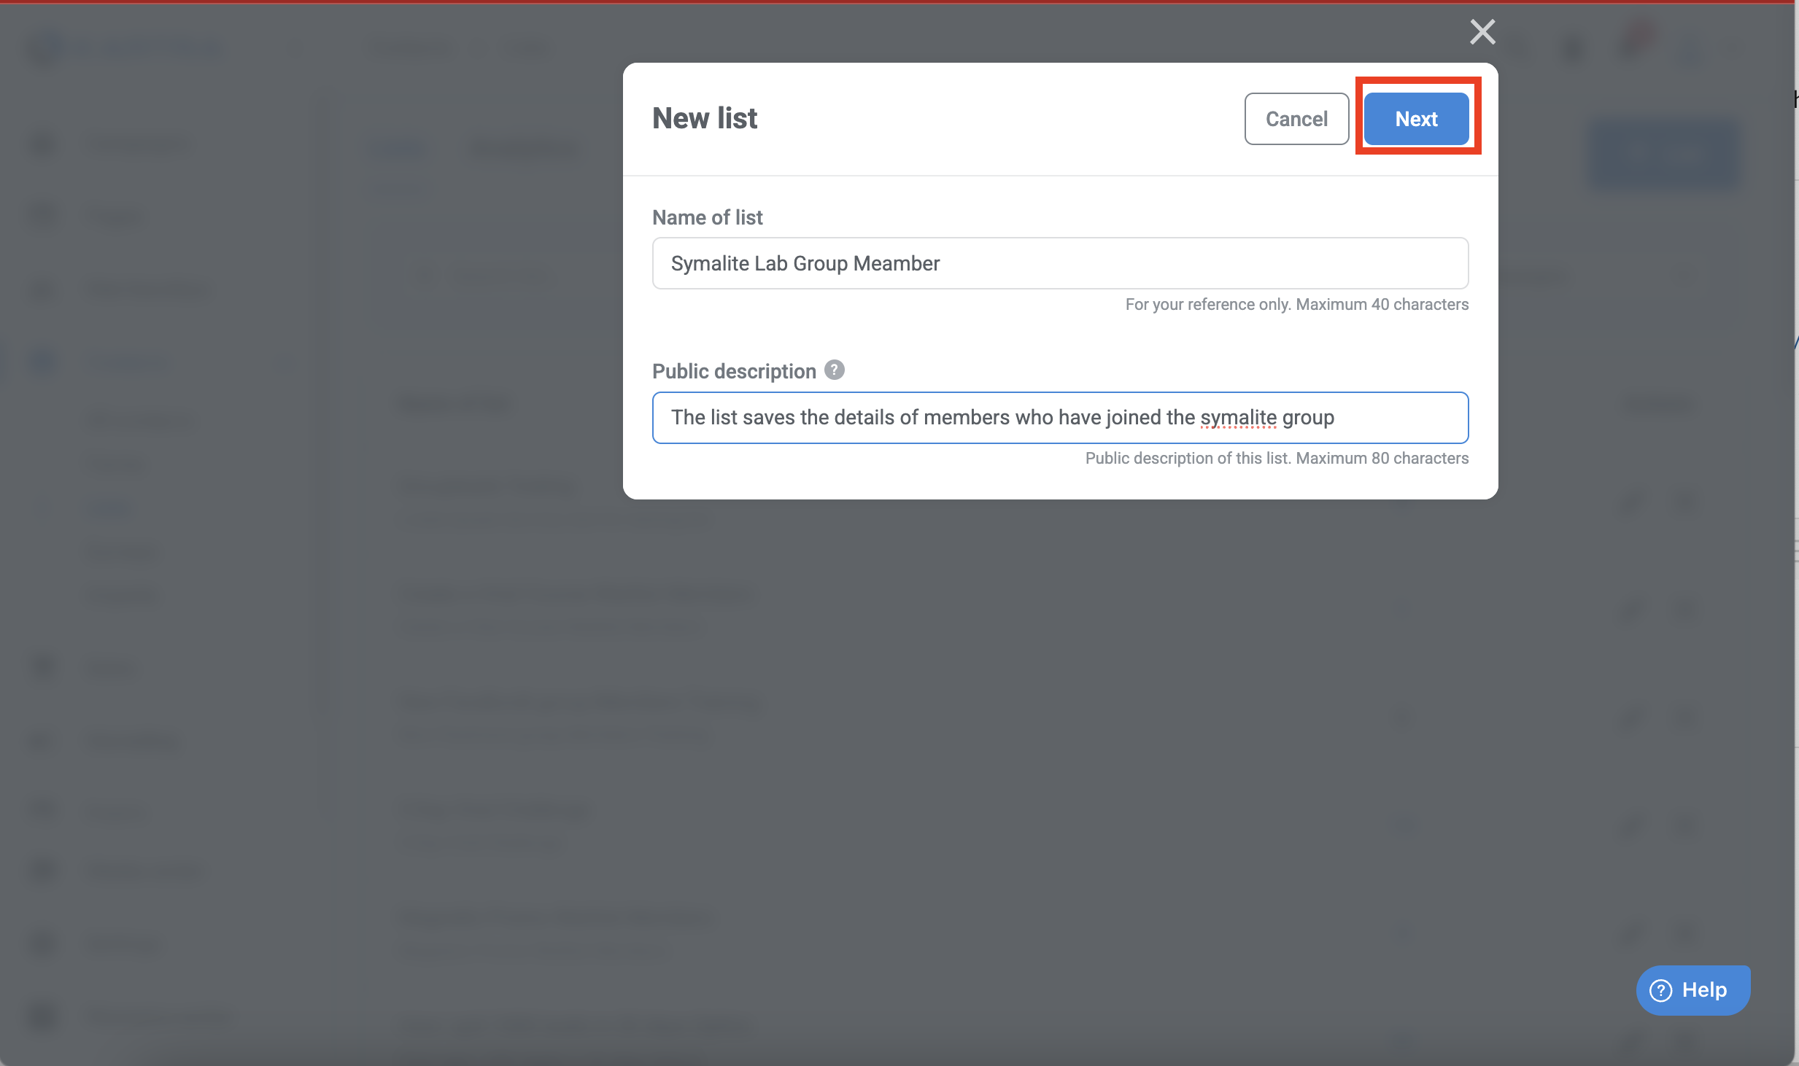Click the question mark icon in Help button

(1660, 990)
